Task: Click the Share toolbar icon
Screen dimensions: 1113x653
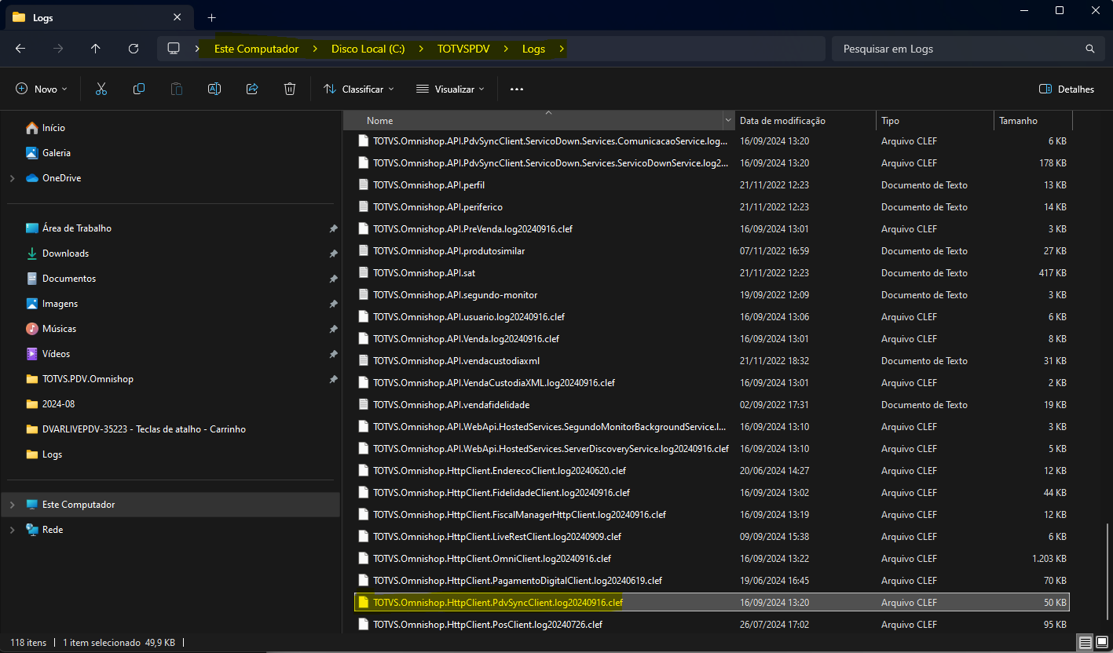Action: [252, 89]
